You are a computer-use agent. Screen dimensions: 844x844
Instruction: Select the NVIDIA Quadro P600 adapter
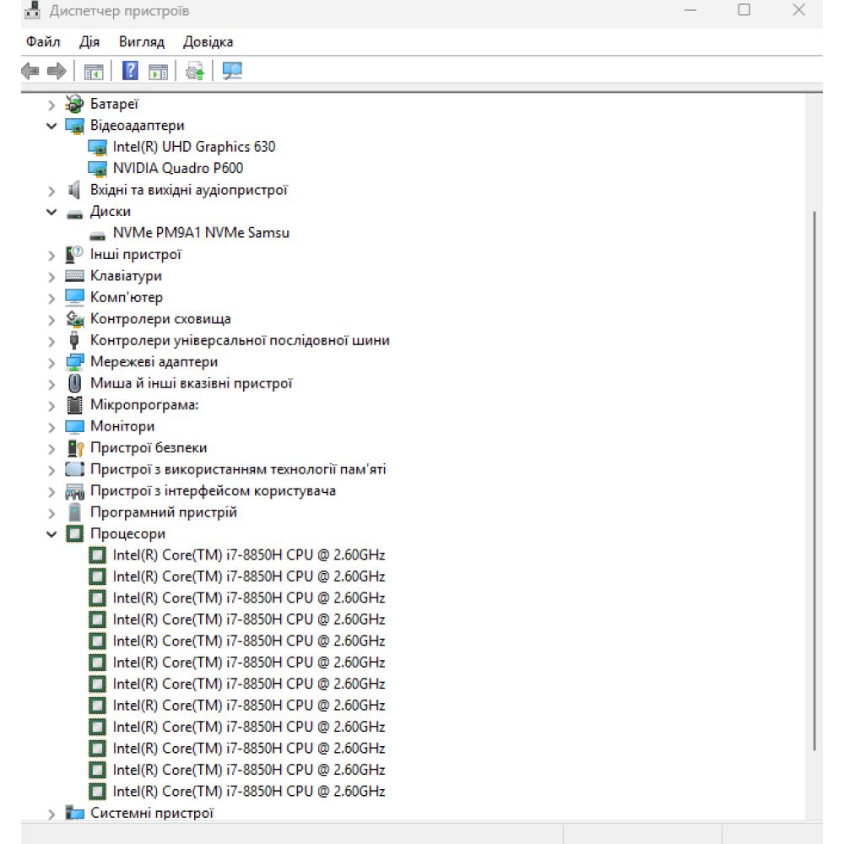(x=177, y=168)
